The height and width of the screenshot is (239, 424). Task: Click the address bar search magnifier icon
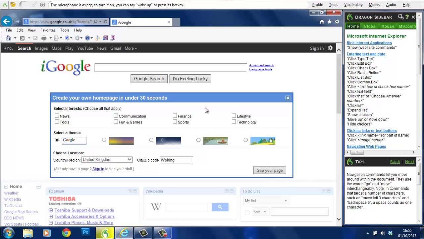(96, 22)
